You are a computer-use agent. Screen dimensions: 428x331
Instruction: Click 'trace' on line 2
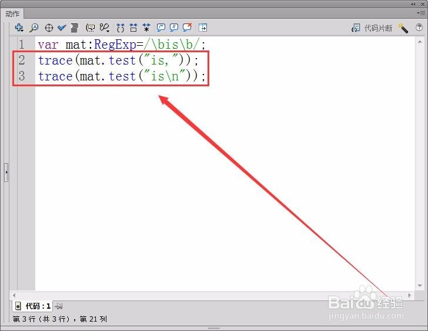click(55, 60)
